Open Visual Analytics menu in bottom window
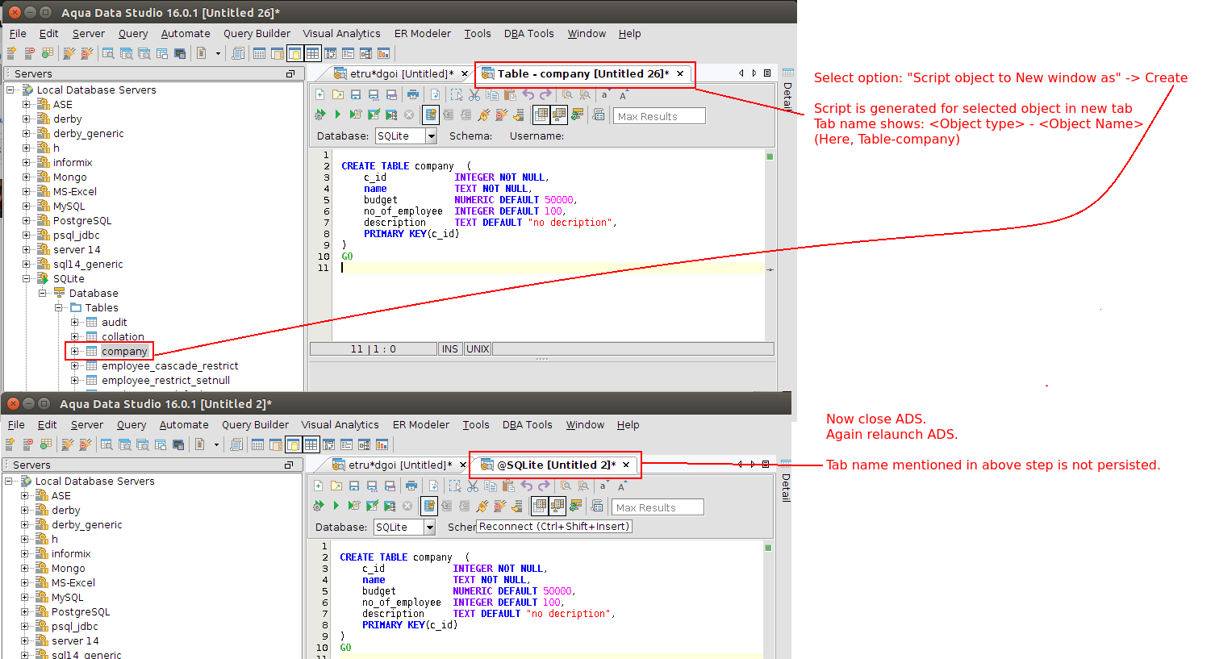The width and height of the screenshot is (1215, 659). pos(340,425)
